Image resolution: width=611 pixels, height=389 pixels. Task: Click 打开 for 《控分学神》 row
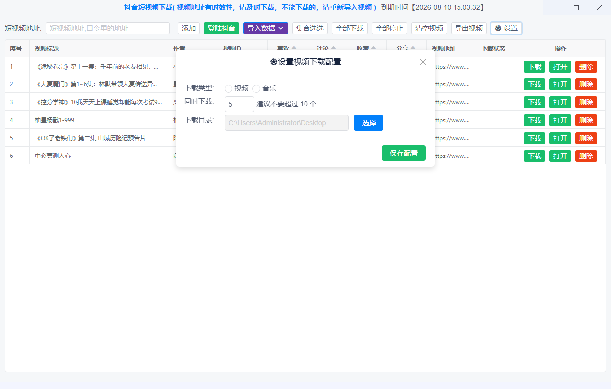(x=560, y=102)
